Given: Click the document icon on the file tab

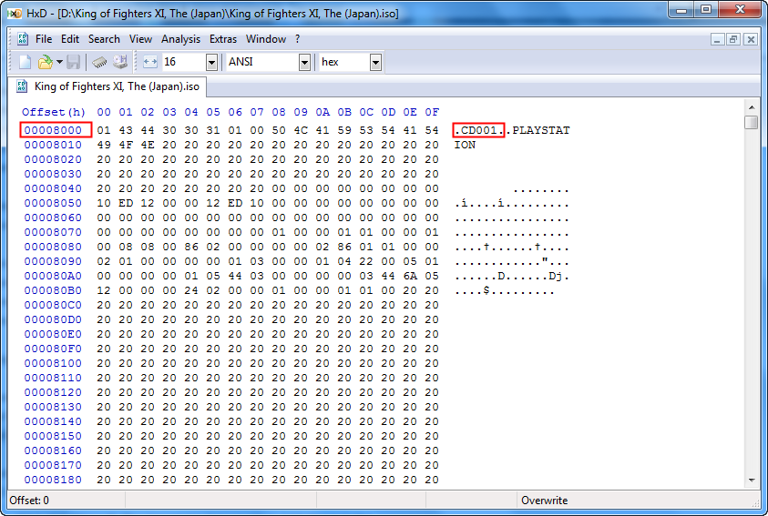Looking at the screenshot, I should tap(22, 86).
